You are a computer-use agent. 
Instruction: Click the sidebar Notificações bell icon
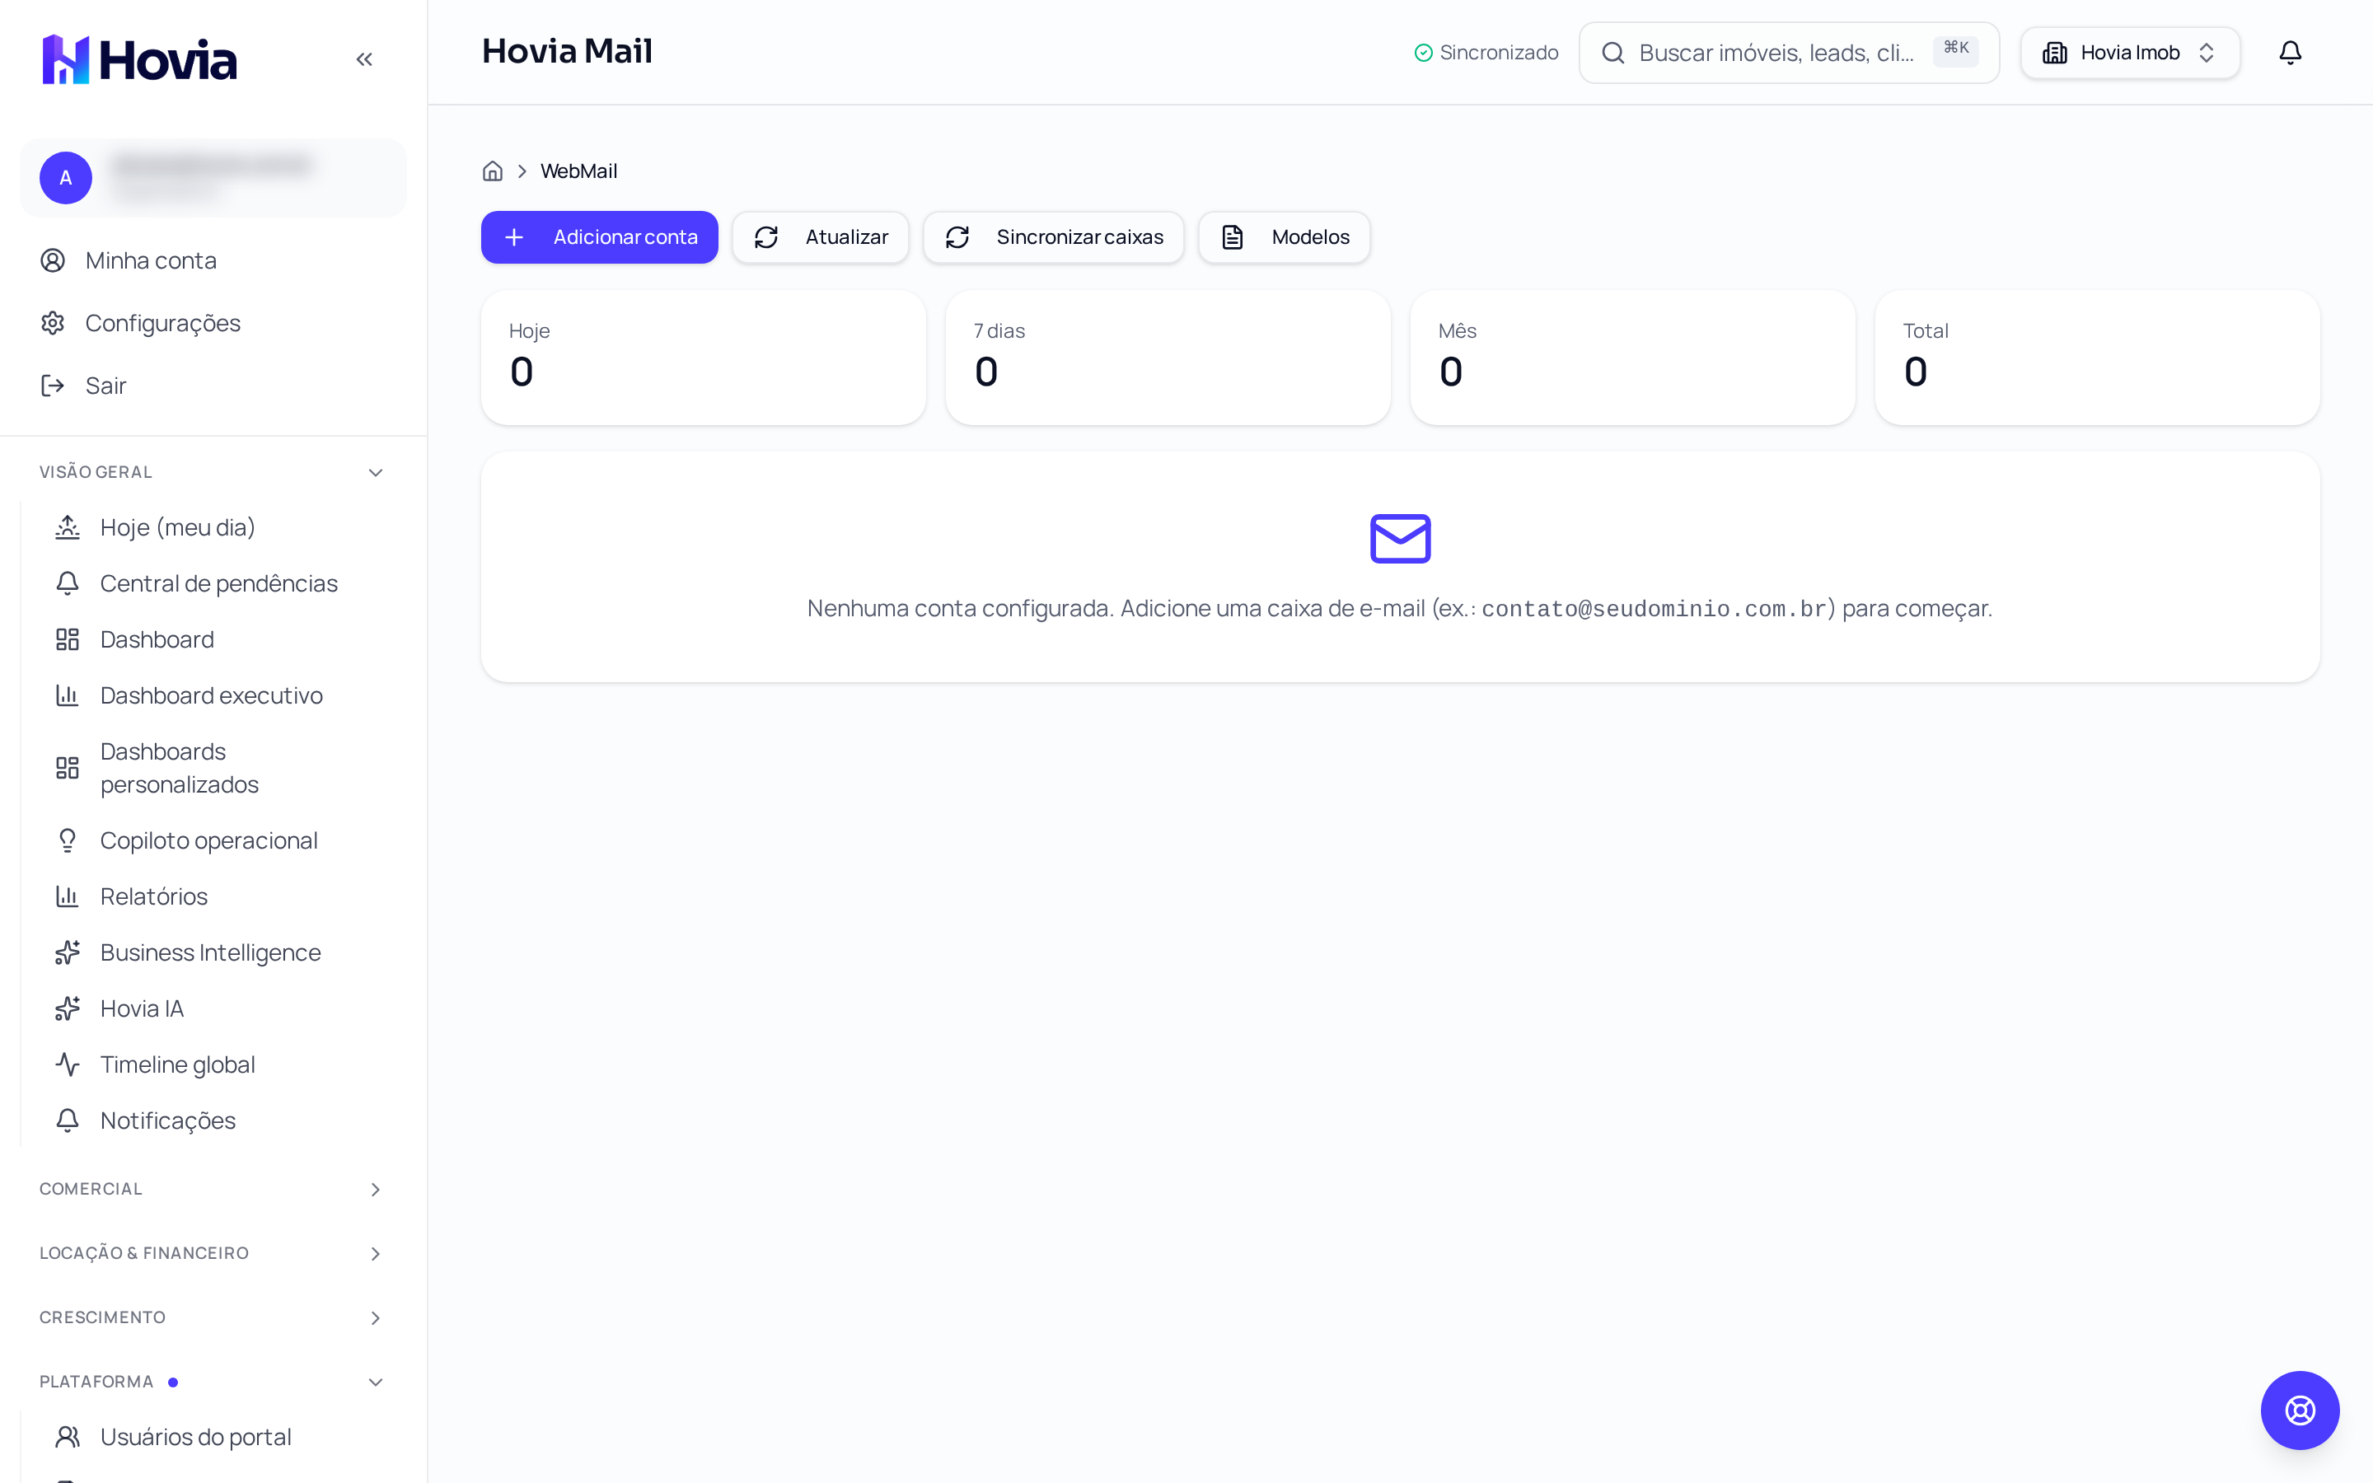pos(67,1120)
